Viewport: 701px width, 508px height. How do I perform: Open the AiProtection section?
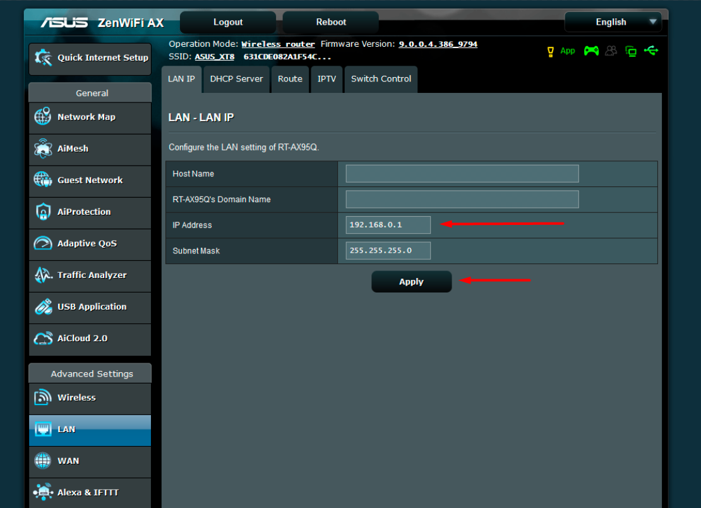[x=80, y=212]
